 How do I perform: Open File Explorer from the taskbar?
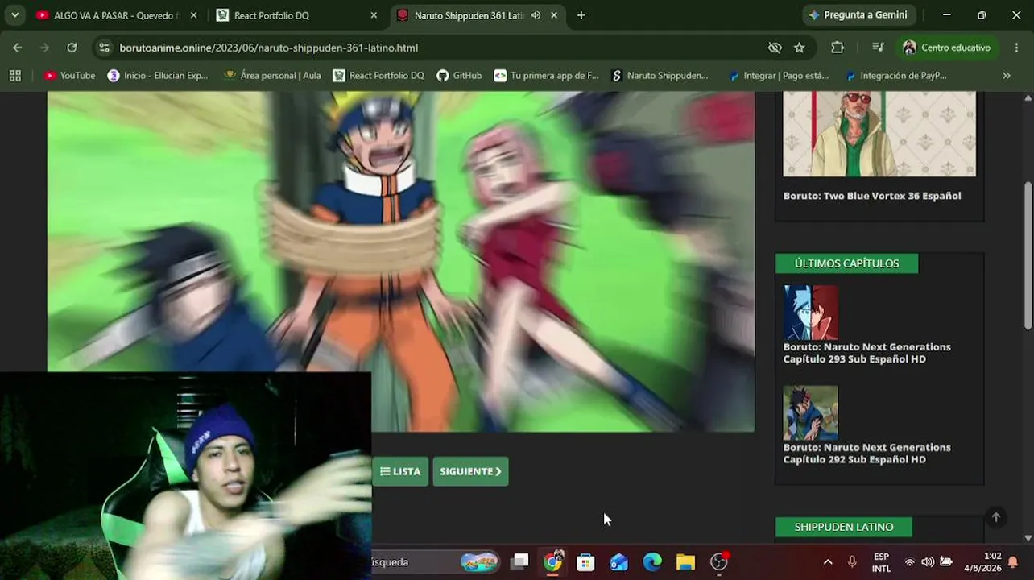pos(685,561)
